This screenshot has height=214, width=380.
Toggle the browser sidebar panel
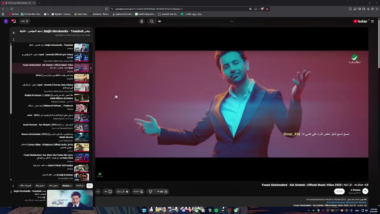[x=359, y=9]
